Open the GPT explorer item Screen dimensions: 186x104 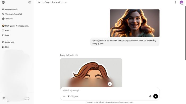pos(16,31)
